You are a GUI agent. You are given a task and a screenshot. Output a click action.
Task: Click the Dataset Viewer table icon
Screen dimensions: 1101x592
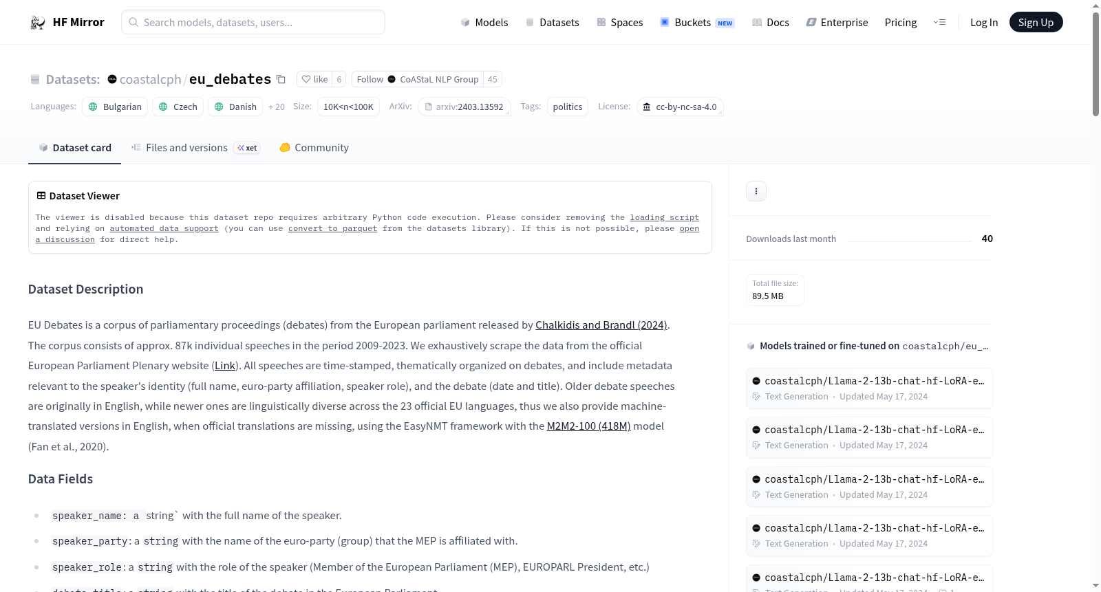click(41, 196)
